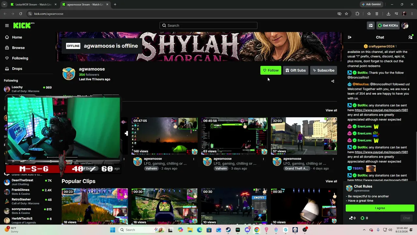
Task: Open the 05:47:05 Valheim video thumbnail
Action: point(165,136)
